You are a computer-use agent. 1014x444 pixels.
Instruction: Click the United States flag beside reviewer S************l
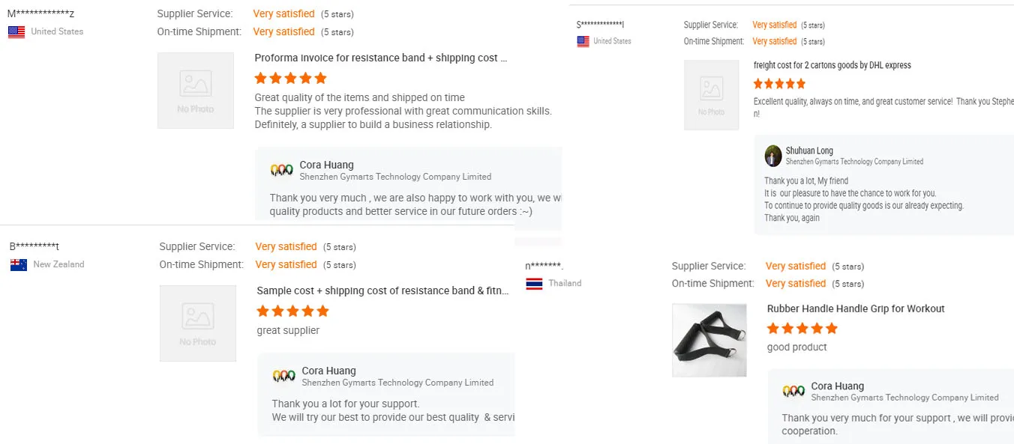pyautogui.click(x=583, y=41)
